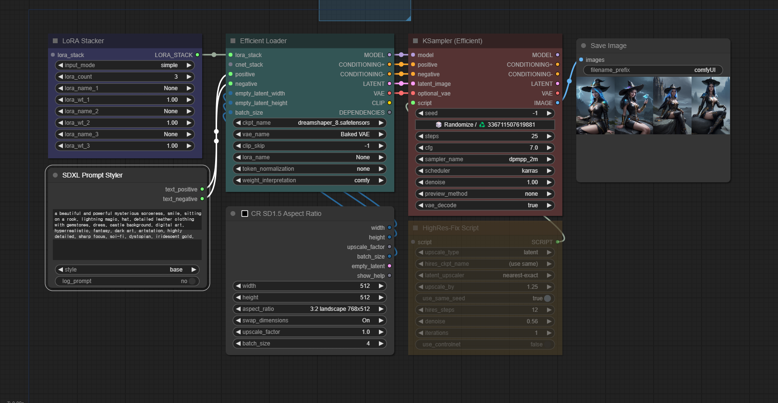Viewport: 778px width, 403px height.
Task: Decrease clip_skip with left arrow
Action: pos(238,146)
